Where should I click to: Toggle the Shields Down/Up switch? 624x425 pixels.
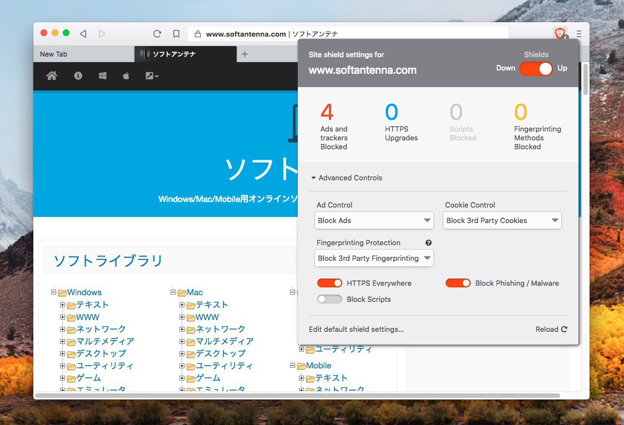coord(536,69)
